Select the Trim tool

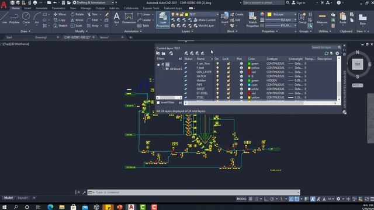92,14
